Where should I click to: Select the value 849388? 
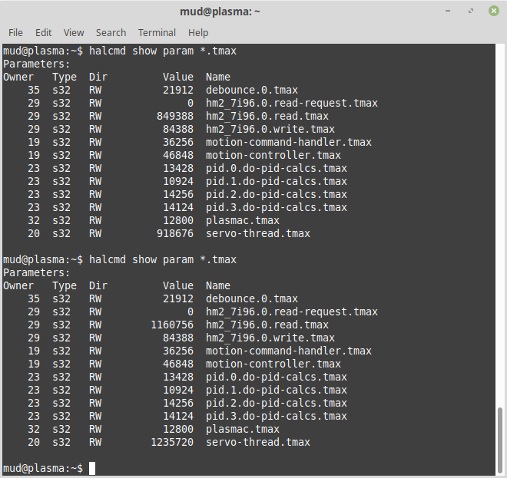click(175, 116)
